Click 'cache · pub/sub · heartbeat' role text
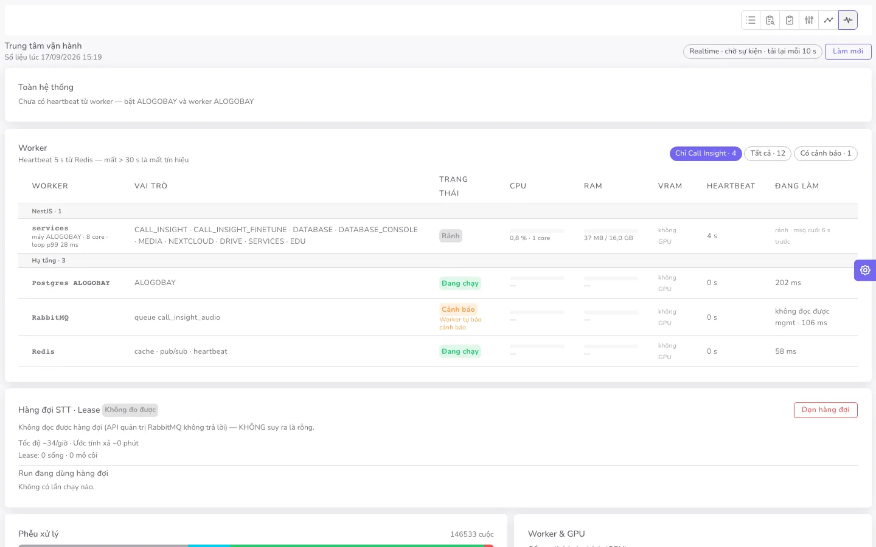876x547 pixels. pyautogui.click(x=181, y=351)
